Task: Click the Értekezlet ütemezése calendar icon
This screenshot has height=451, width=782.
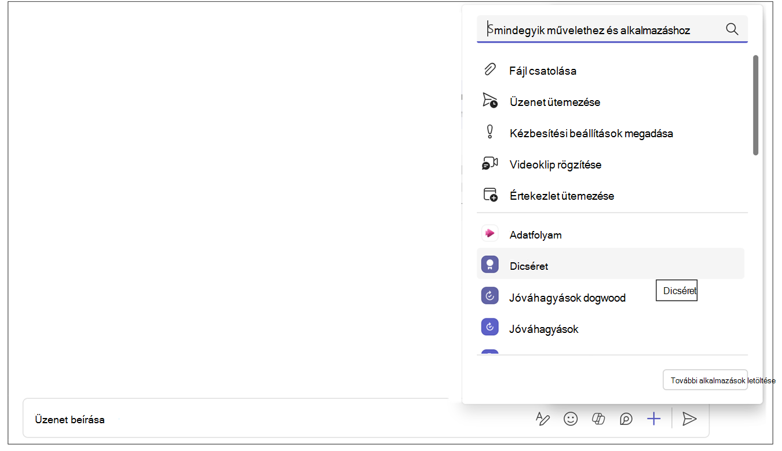Action: (x=490, y=195)
